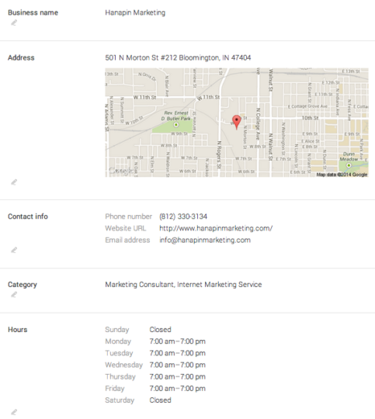The height and width of the screenshot is (419, 375).
Task: Click the edit pencil for Address section
Action: (x=14, y=182)
